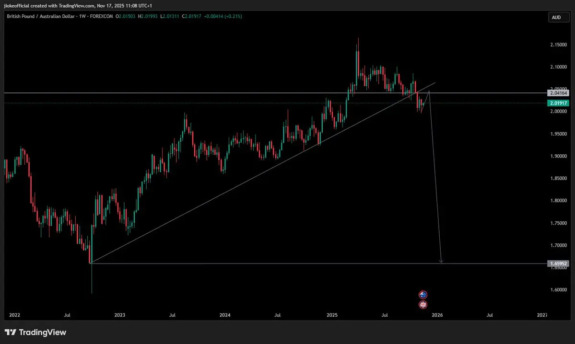This screenshot has width=575, height=344.
Task: Click the 1.70000 price axis label
Action: [558, 245]
